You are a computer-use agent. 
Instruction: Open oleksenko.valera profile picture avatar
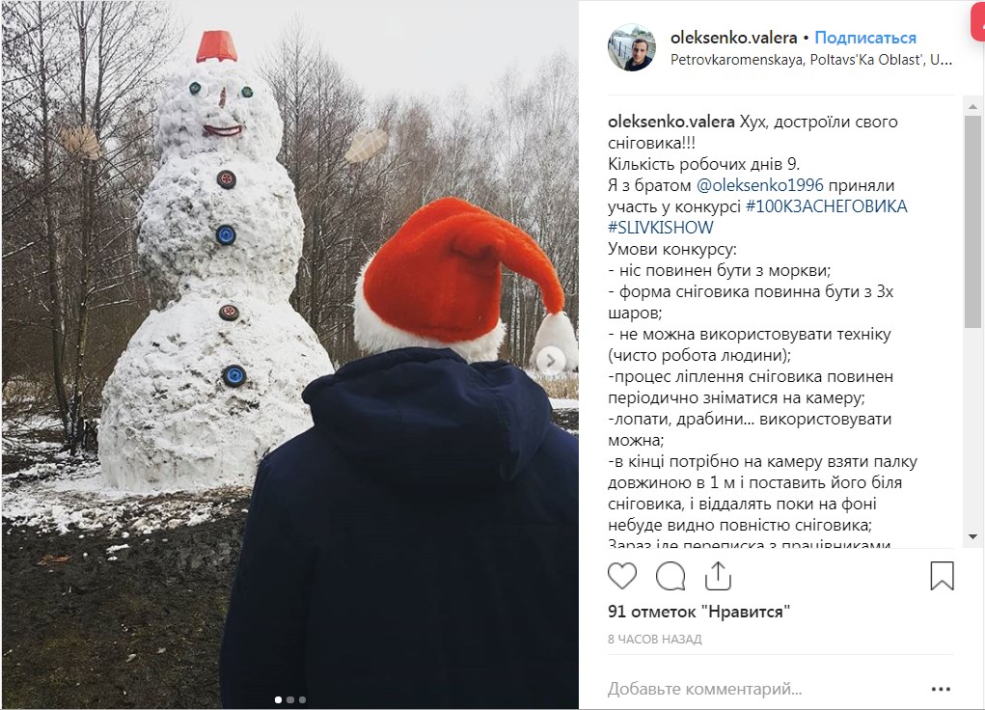pos(631,47)
